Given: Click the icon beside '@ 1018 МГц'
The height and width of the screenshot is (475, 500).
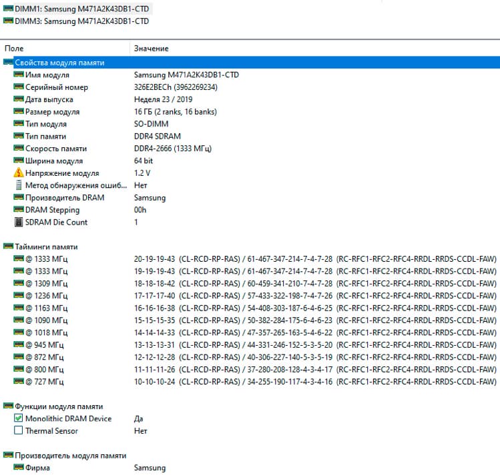Looking at the screenshot, I should tap(19, 332).
